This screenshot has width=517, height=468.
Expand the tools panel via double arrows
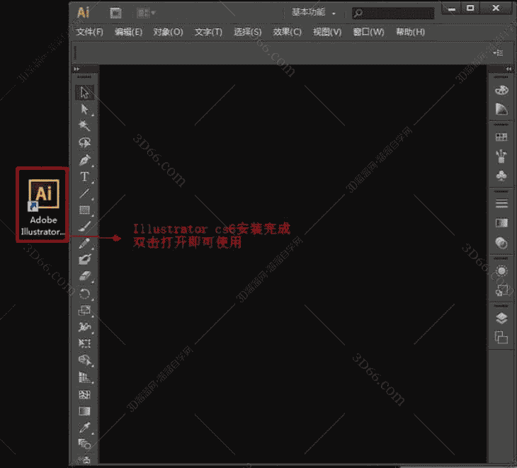pyautogui.click(x=76, y=69)
